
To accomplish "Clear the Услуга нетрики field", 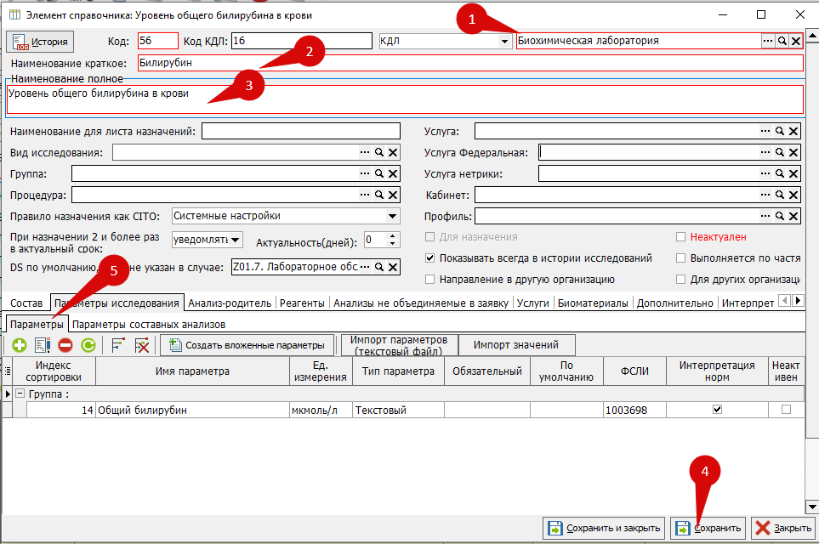I will pos(793,173).
